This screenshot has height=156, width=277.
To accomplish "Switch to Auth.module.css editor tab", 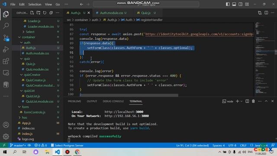I will click(x=112, y=13).
